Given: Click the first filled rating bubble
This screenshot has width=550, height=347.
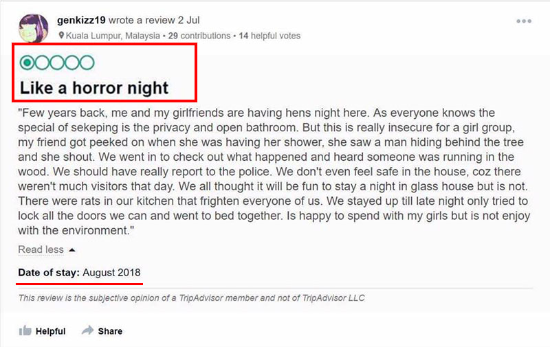Looking at the screenshot, I should coord(27,63).
